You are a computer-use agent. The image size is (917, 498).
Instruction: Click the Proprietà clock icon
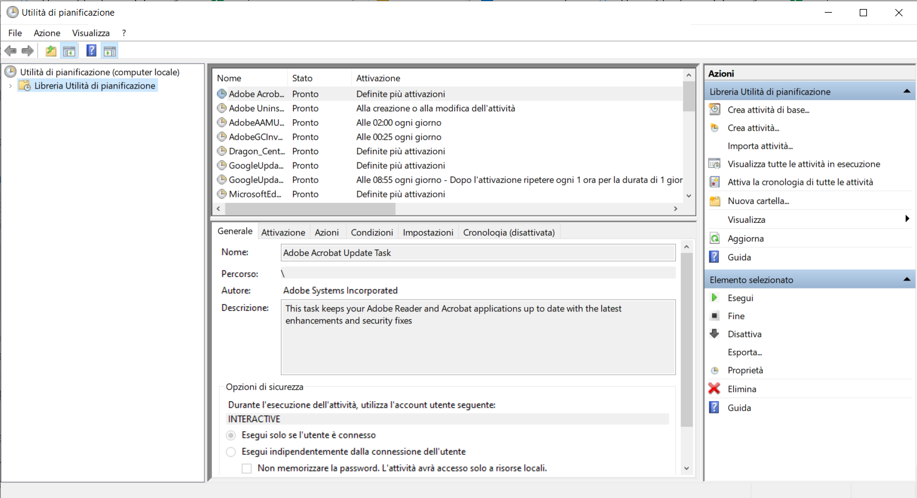(714, 370)
